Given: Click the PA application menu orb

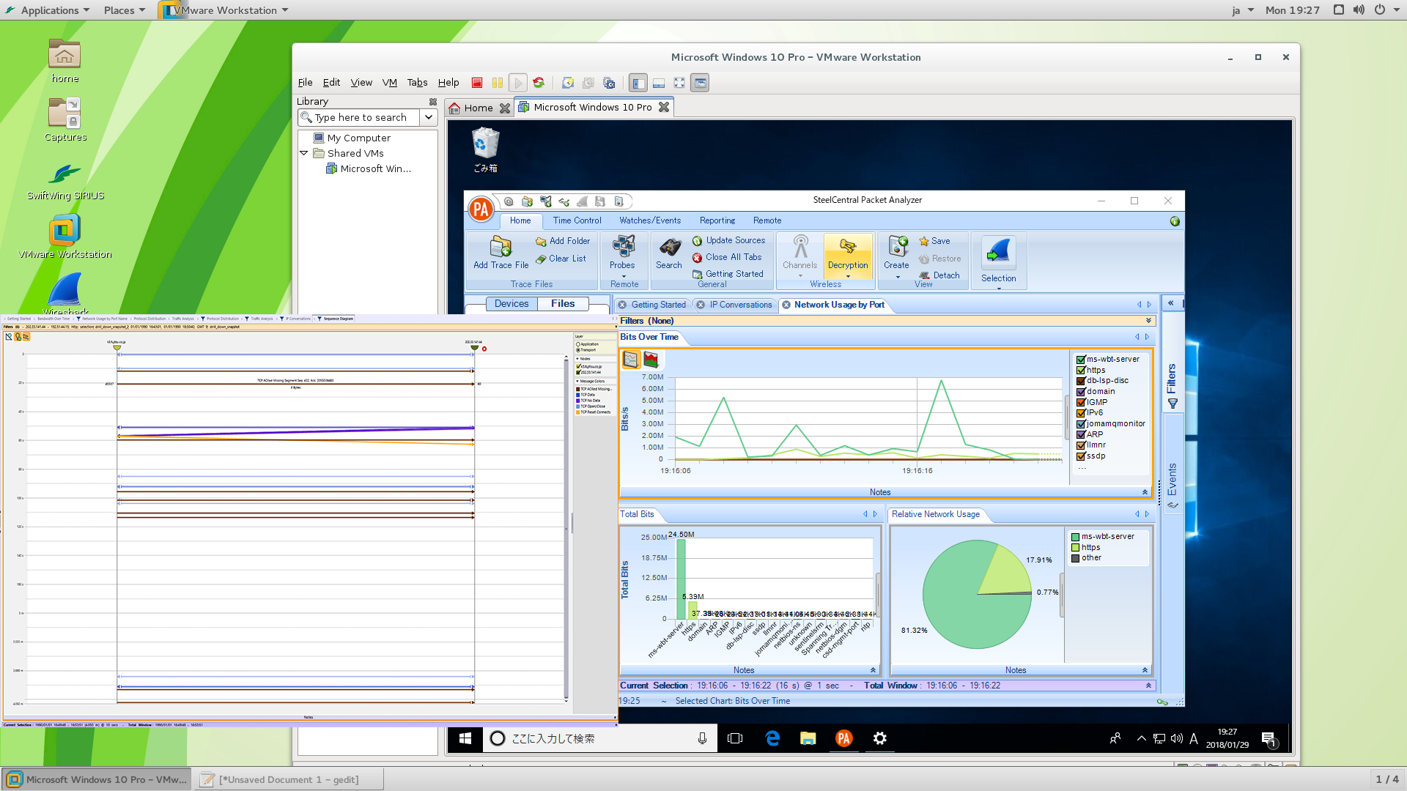Looking at the screenshot, I should coord(481,209).
